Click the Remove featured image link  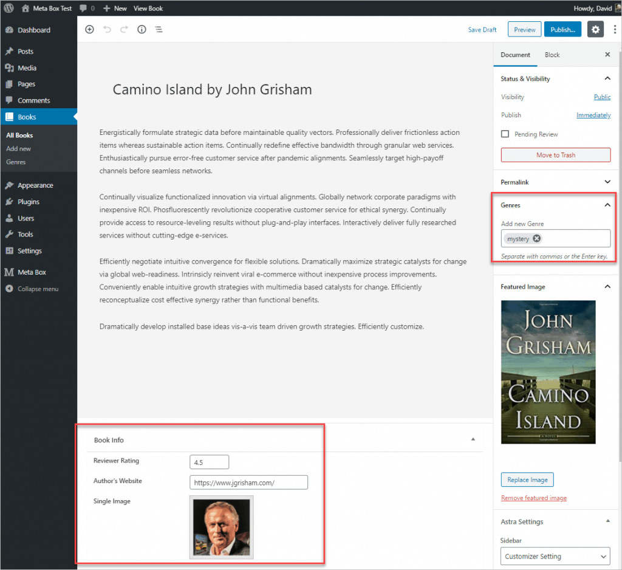pos(533,498)
